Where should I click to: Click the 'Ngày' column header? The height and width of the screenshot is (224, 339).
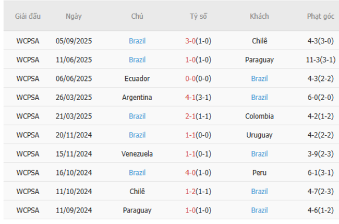pyautogui.click(x=74, y=16)
